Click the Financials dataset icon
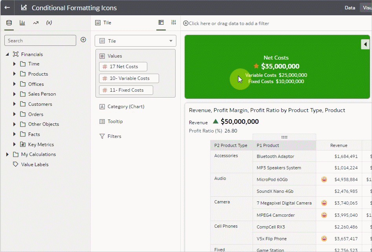372x252 pixels. pos(16,54)
